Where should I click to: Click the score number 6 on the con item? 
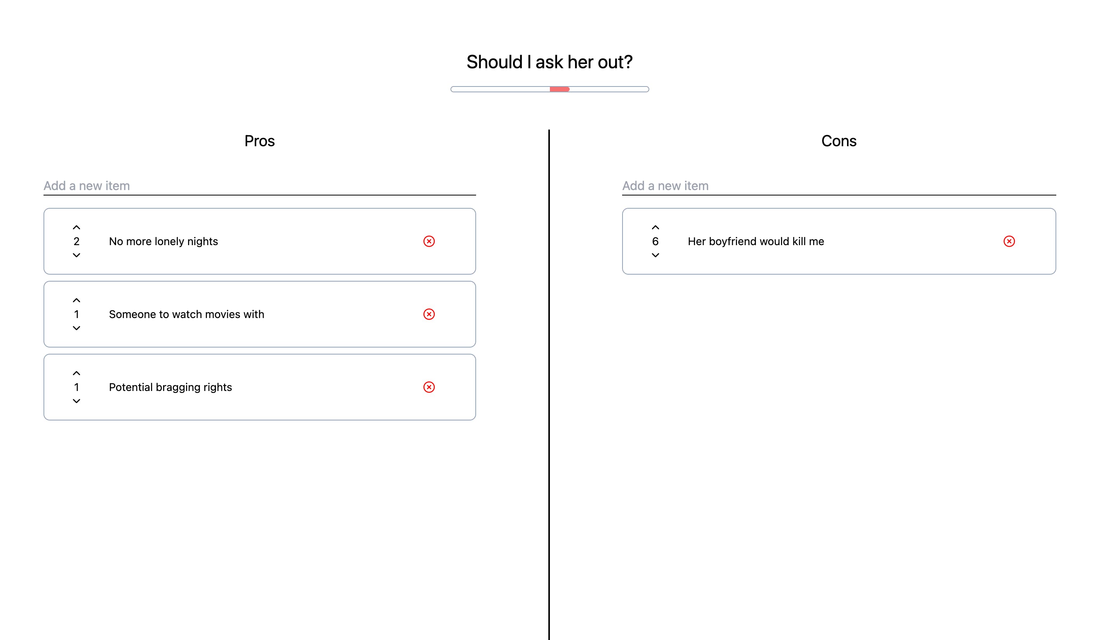click(656, 241)
